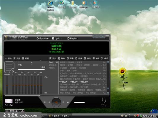This screenshot has height=118, width=158.
Task: Open the Lyric panel tab
Action: (x=56, y=39)
